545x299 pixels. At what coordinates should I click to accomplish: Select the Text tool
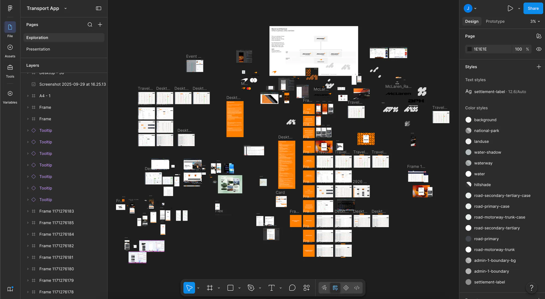pyautogui.click(x=271, y=288)
